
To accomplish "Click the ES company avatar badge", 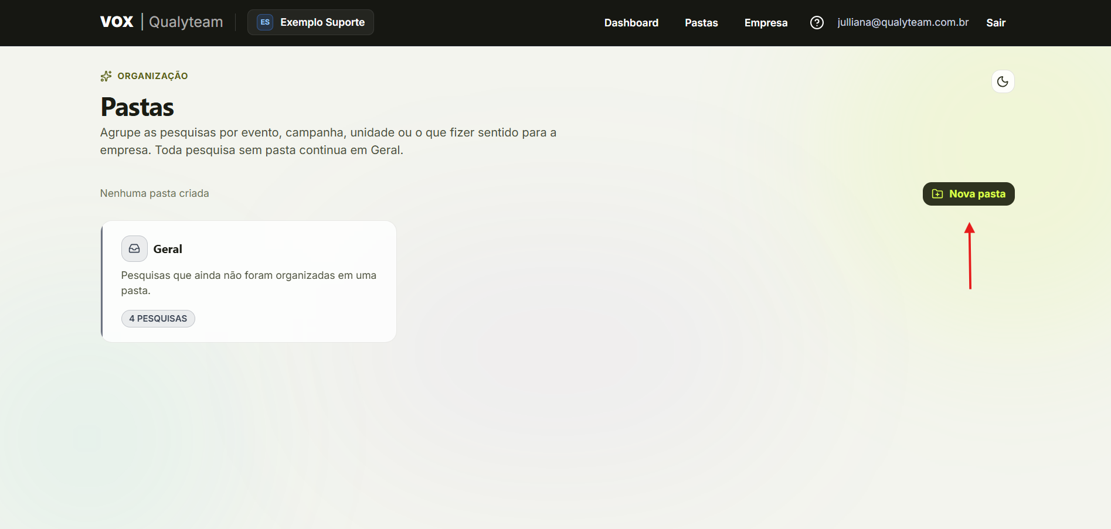I will pyautogui.click(x=265, y=22).
